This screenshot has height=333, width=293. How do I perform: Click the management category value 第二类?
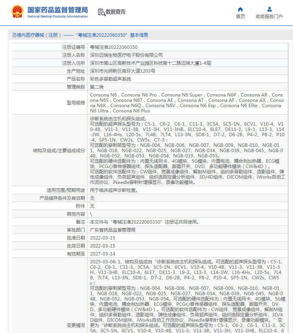[x=97, y=87]
